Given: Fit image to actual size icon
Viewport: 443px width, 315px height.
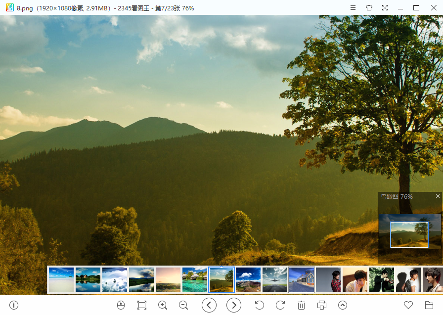Looking at the screenshot, I should pyautogui.click(x=142, y=305).
